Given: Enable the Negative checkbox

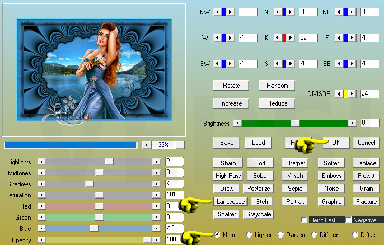Looking at the screenshot, I should point(349,220).
